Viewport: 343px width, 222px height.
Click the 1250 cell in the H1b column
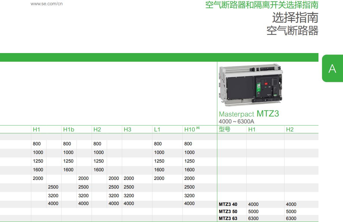[68, 161]
